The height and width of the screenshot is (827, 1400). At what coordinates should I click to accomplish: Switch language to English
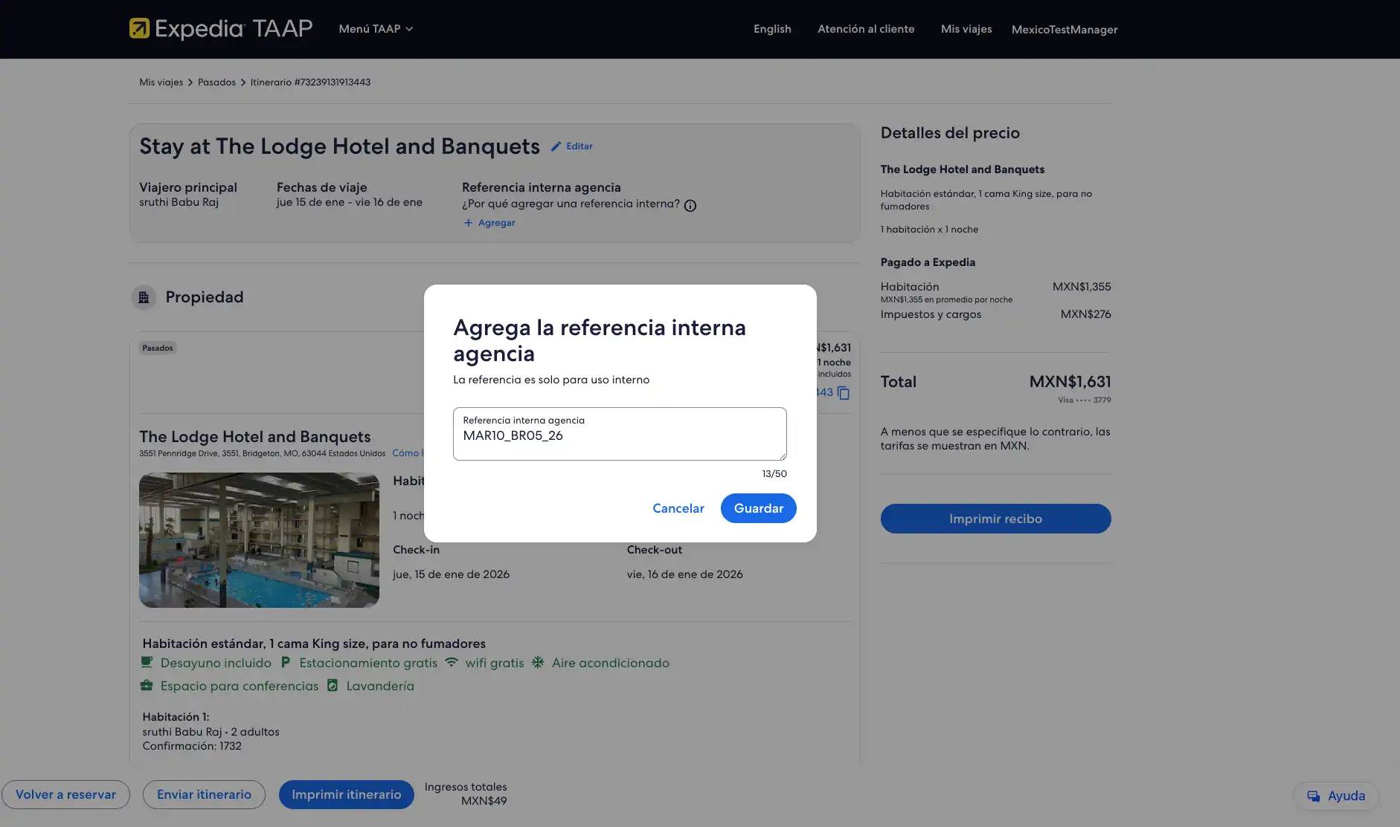click(x=772, y=29)
